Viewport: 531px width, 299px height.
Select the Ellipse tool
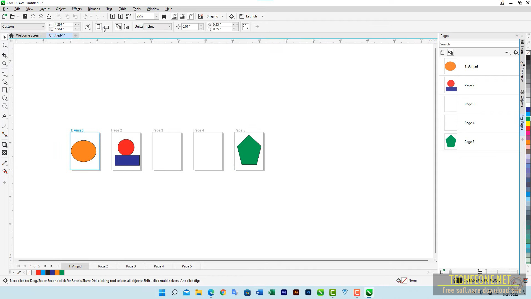point(4,98)
